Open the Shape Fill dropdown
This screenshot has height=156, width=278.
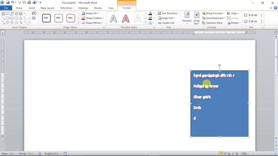pos(90,13)
